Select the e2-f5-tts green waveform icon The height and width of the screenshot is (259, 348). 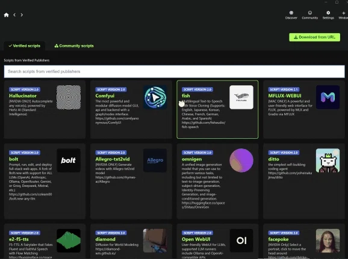tap(69, 240)
